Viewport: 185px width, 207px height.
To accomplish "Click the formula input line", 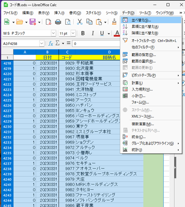I will 96,44.
